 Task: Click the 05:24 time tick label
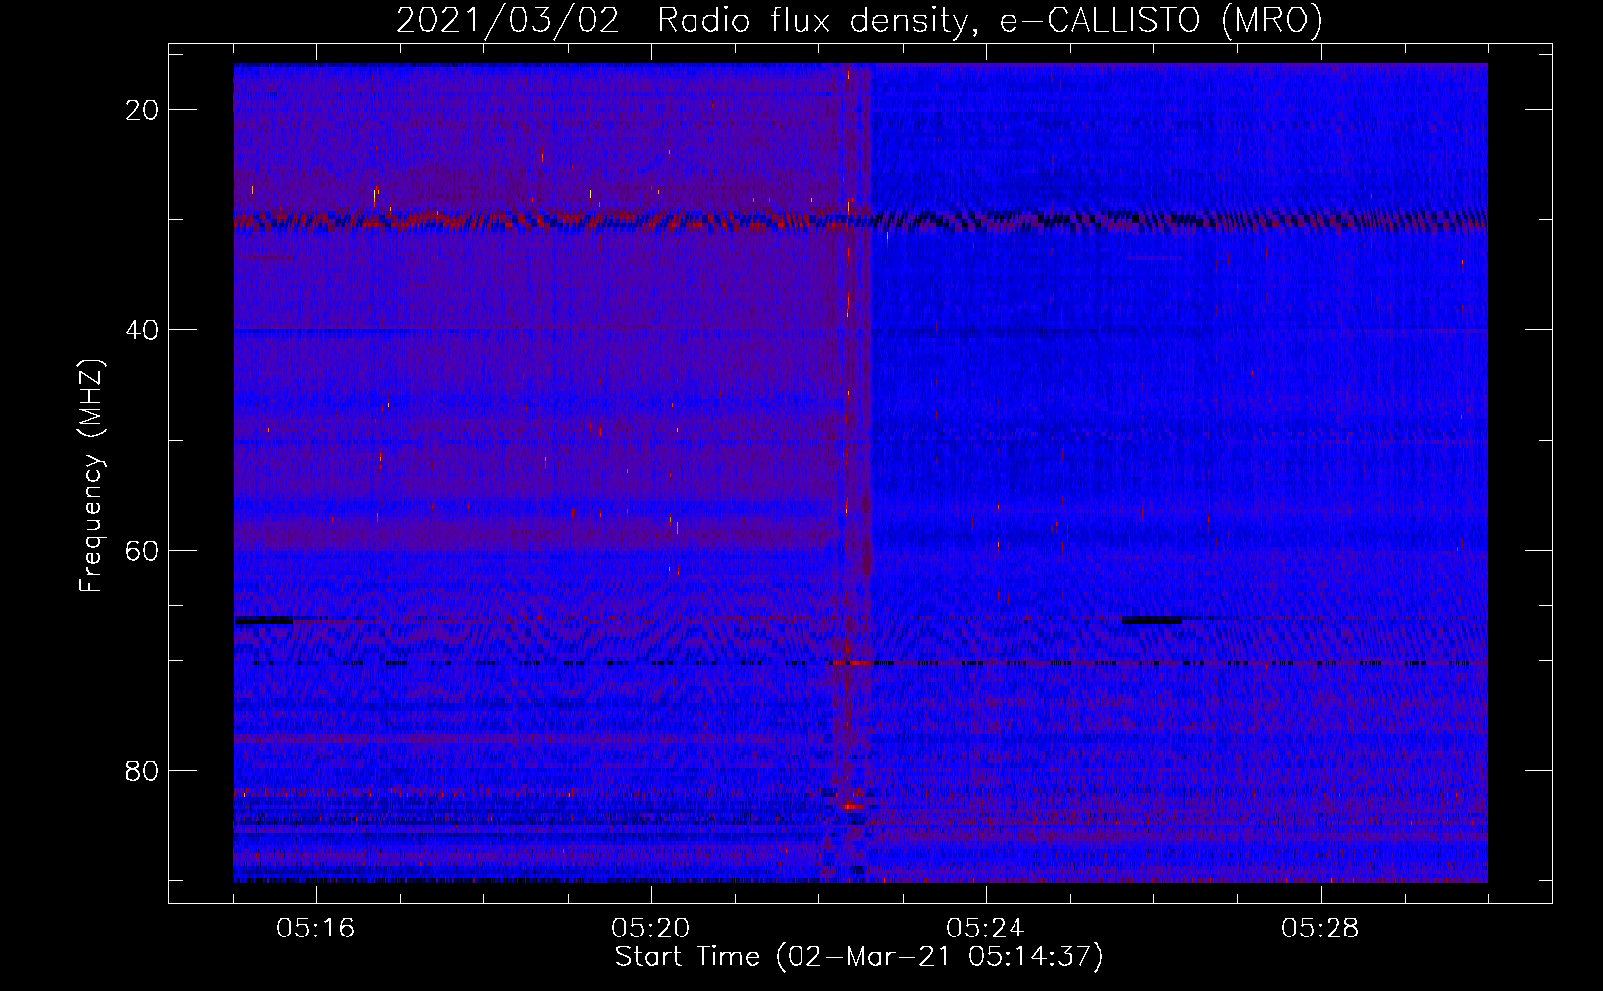[x=986, y=929]
